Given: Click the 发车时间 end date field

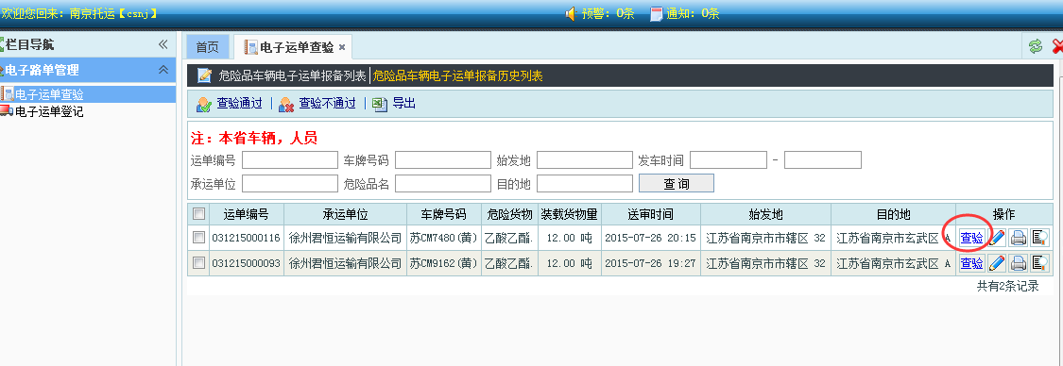Looking at the screenshot, I should (x=822, y=160).
